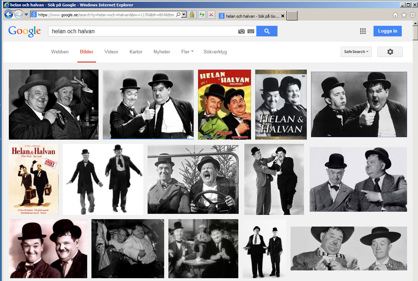Open the laughing duo photo in first row

coord(54,105)
